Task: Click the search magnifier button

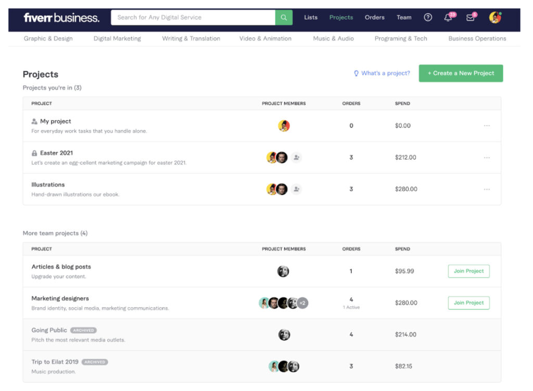Action: (x=284, y=17)
